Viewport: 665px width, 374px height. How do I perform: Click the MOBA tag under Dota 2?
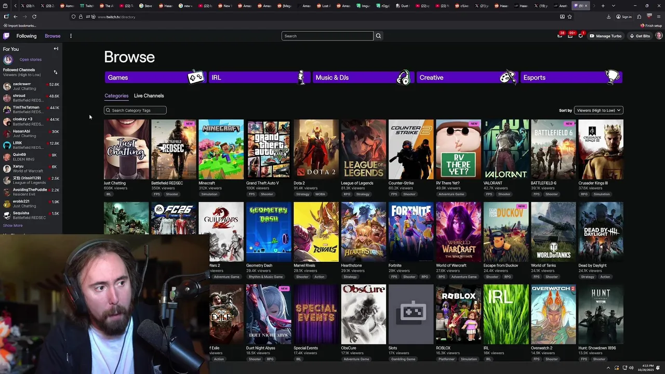(x=321, y=194)
